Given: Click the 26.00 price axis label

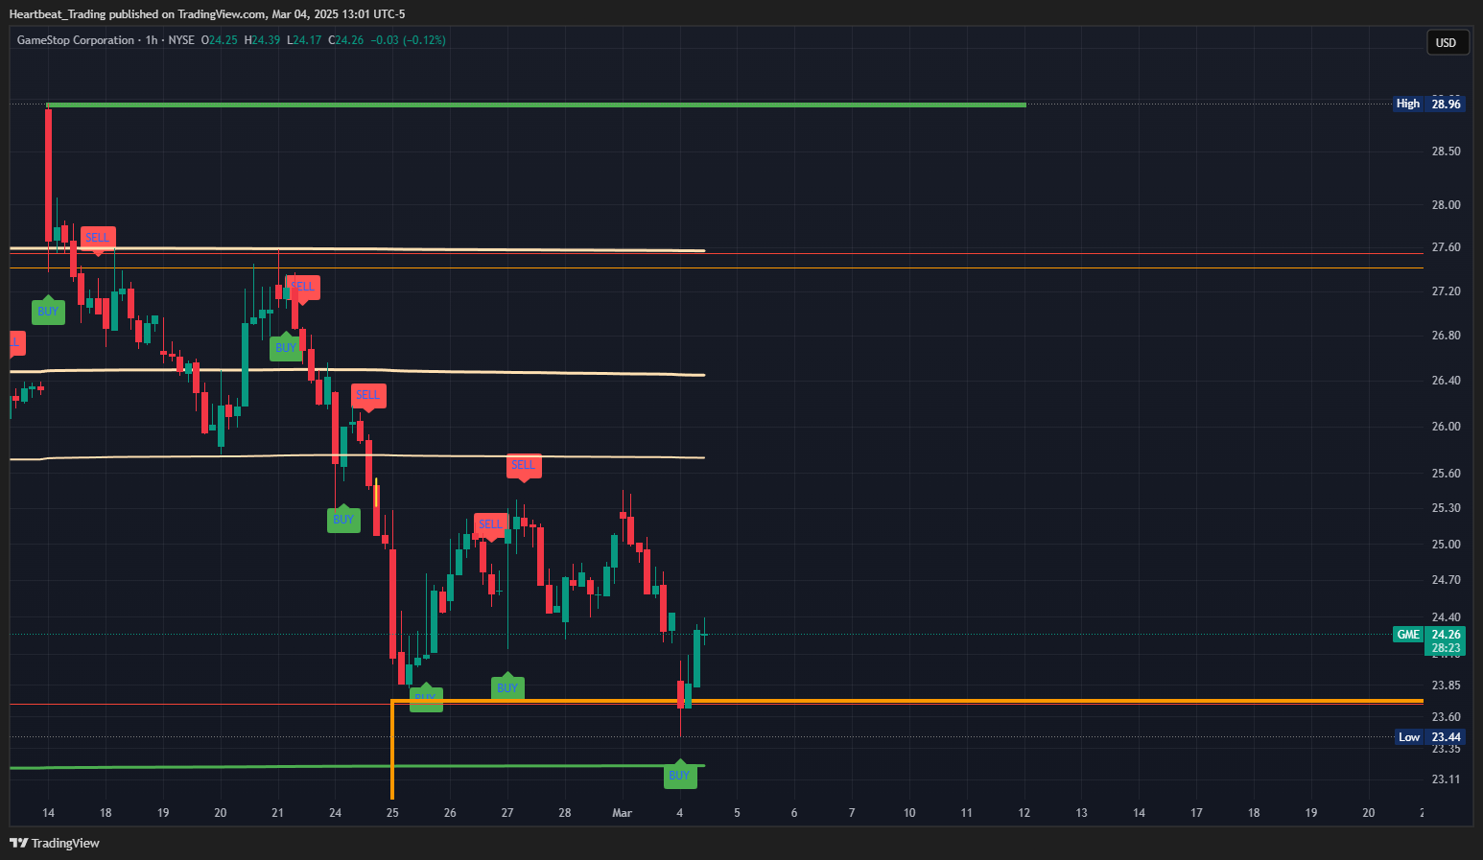Looking at the screenshot, I should point(1447,427).
